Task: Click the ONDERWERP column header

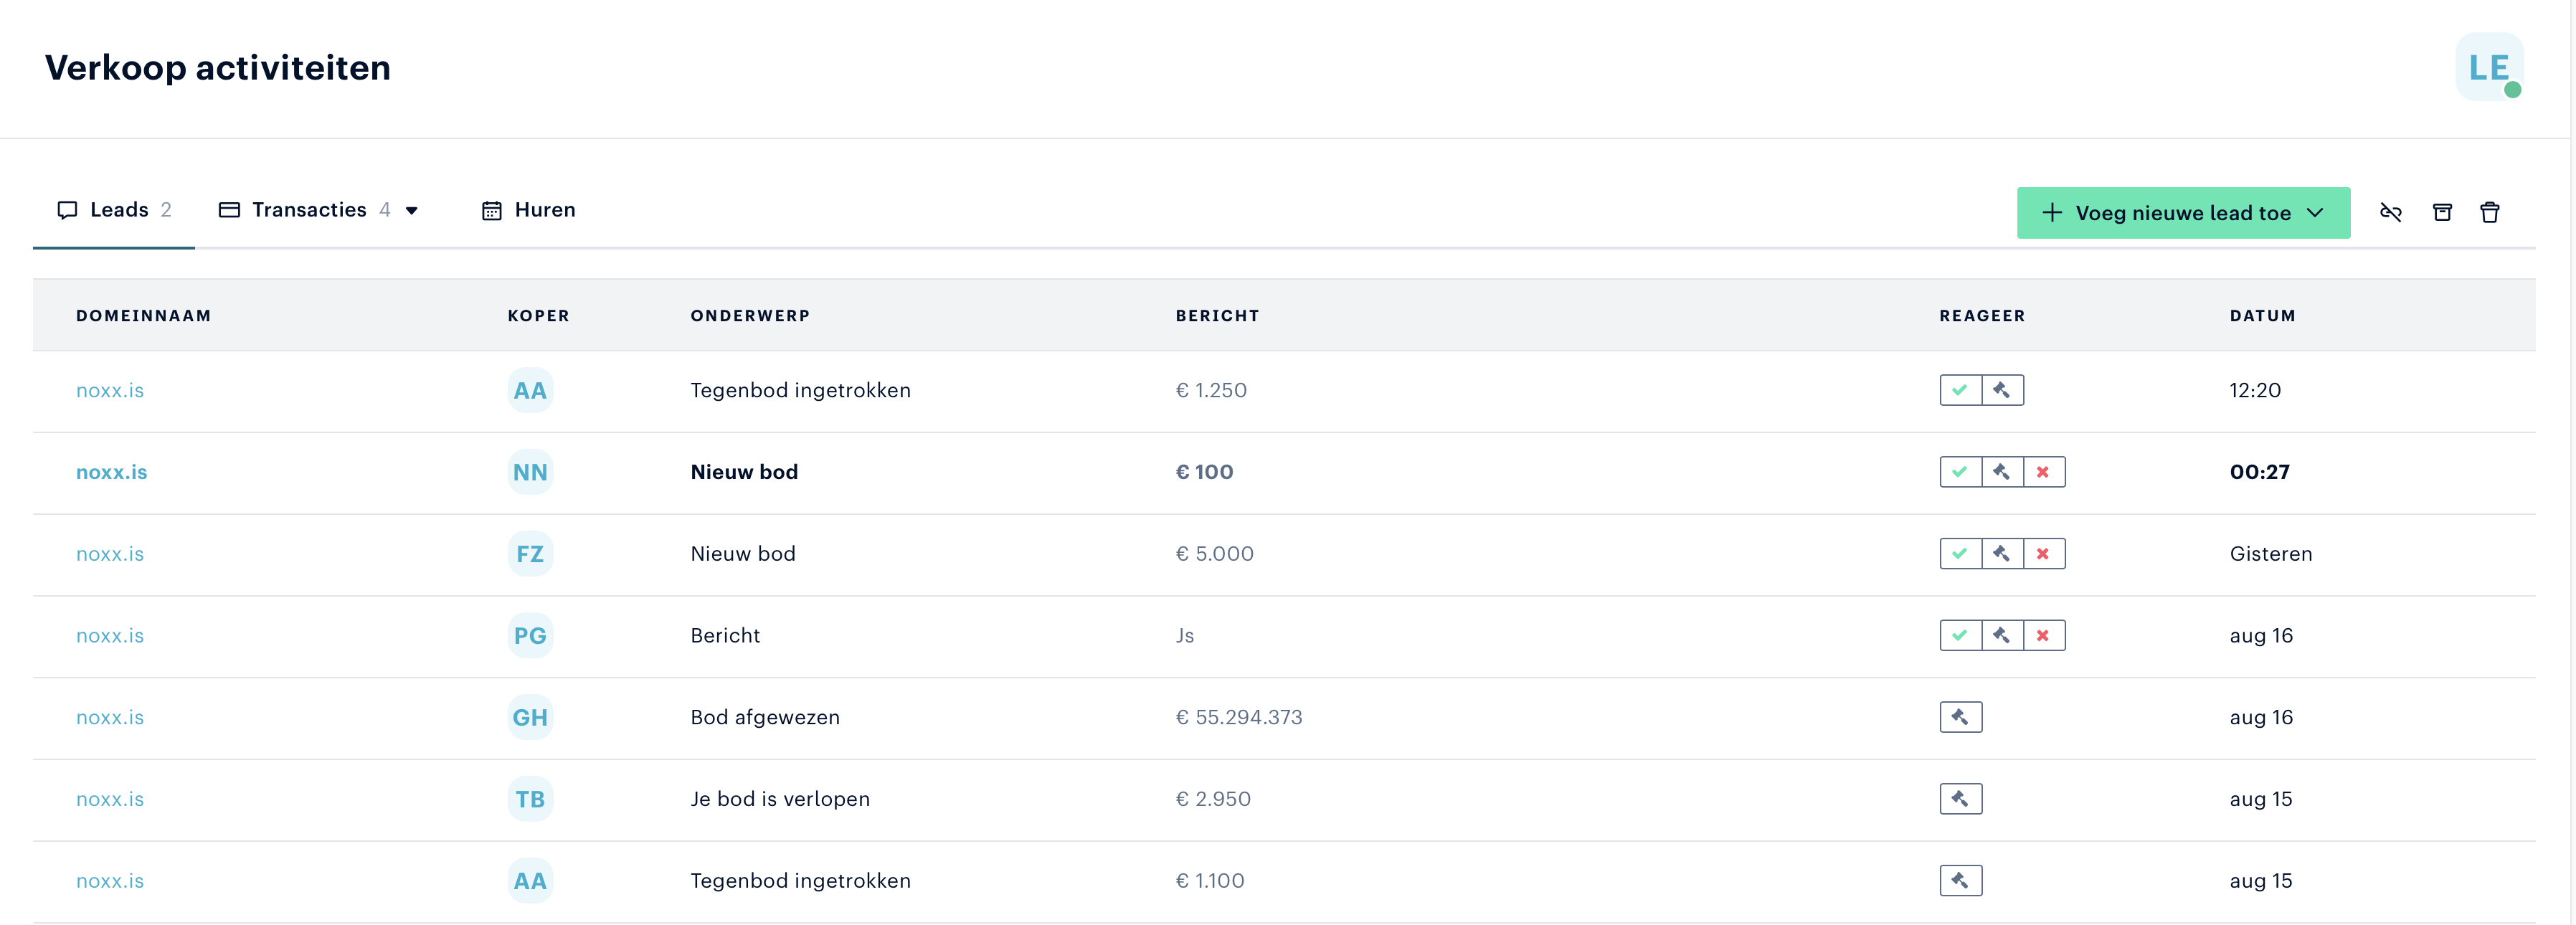Action: pos(750,316)
